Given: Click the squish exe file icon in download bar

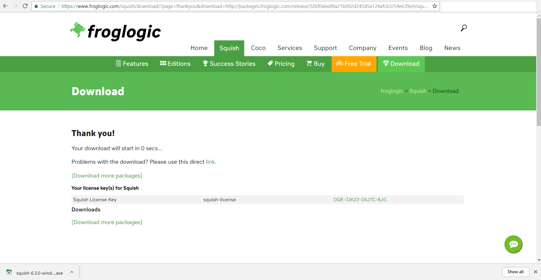Looking at the screenshot, I should [x=9, y=272].
